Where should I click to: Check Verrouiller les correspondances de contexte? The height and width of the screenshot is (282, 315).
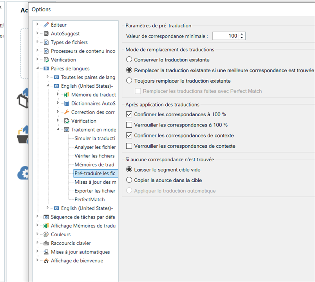129,146
